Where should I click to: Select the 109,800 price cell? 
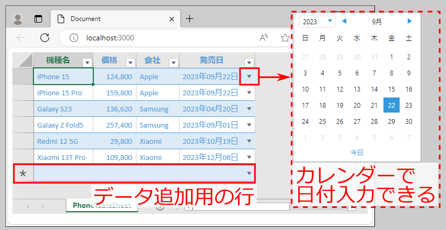pos(115,157)
